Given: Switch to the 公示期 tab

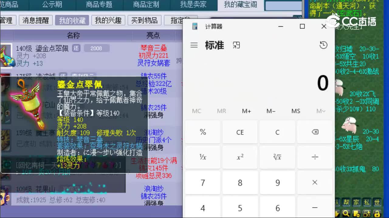Looking at the screenshot, I should coord(52,5).
